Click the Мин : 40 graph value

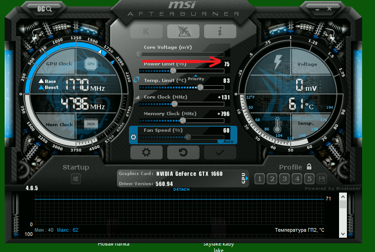tap(44, 230)
